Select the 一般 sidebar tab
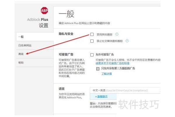Viewport: 175px width, 117px height. tap(35, 37)
